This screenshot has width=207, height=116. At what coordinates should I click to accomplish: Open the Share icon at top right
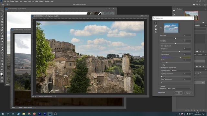pyautogui.click(x=205, y=5)
